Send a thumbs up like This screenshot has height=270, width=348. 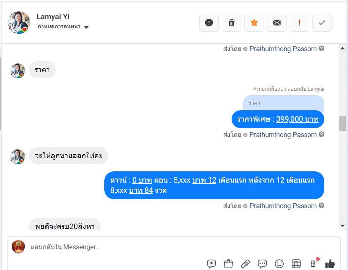[330, 264]
